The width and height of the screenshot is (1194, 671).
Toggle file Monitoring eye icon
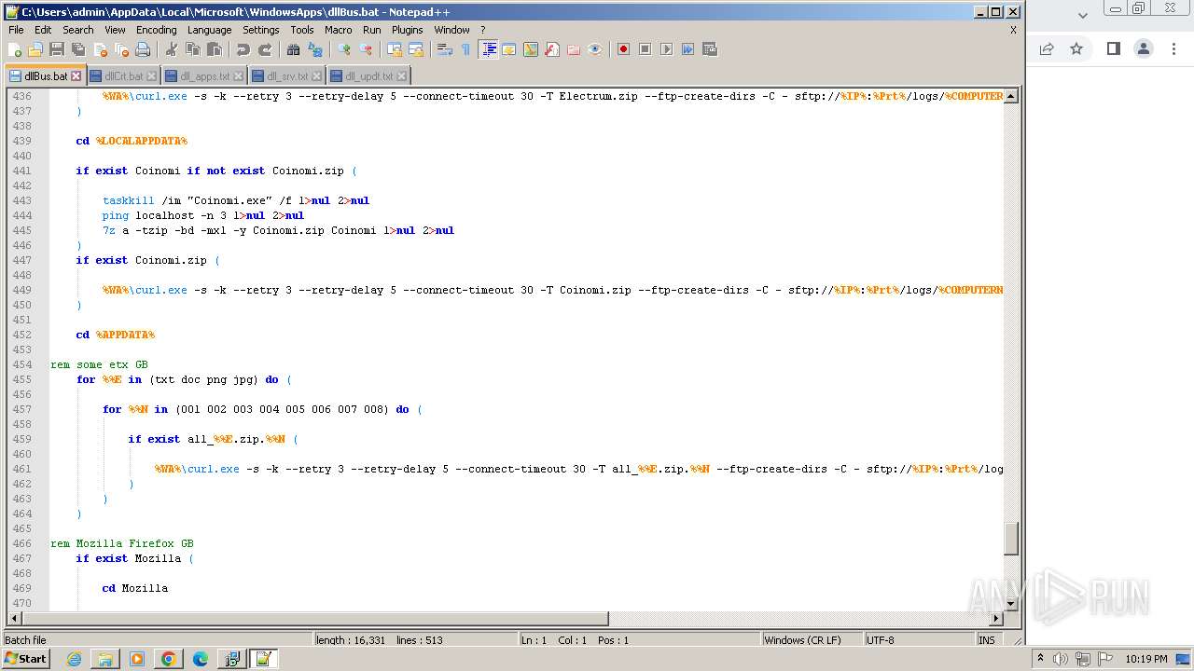pos(595,49)
